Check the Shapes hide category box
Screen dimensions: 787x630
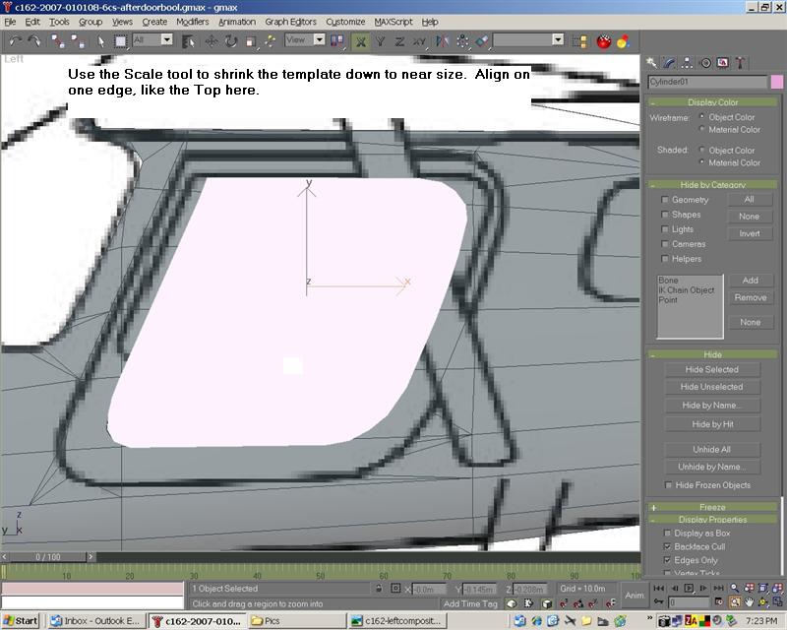tap(665, 215)
